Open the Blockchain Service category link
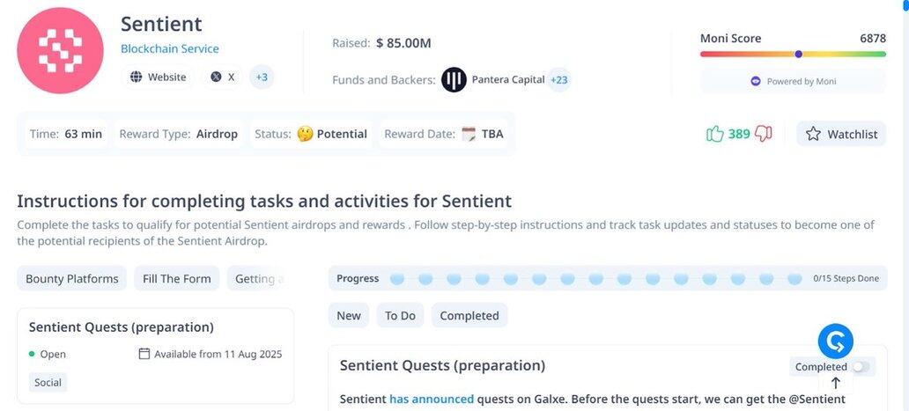909x411 pixels. point(170,49)
